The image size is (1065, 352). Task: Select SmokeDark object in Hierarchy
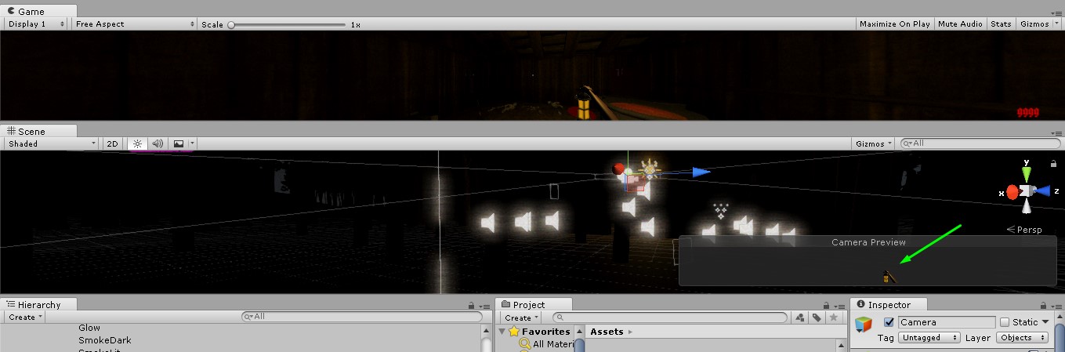[105, 340]
